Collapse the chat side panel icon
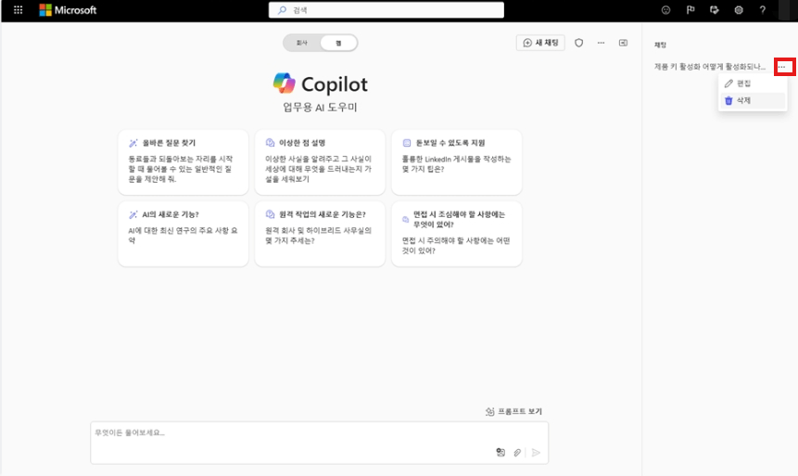Viewport: 798px width, 476px height. coord(623,43)
